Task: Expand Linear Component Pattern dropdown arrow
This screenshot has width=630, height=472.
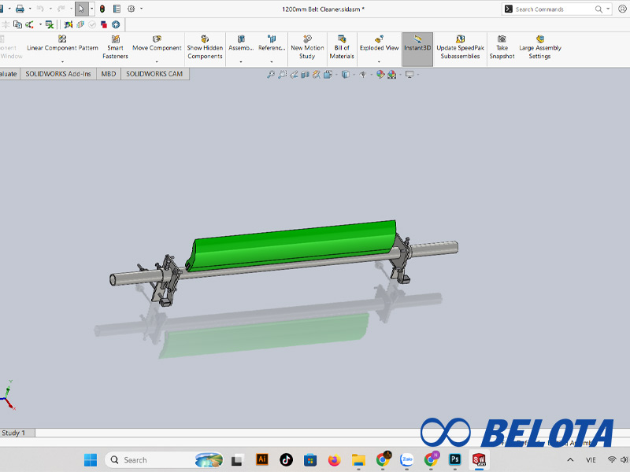Action: (x=62, y=62)
